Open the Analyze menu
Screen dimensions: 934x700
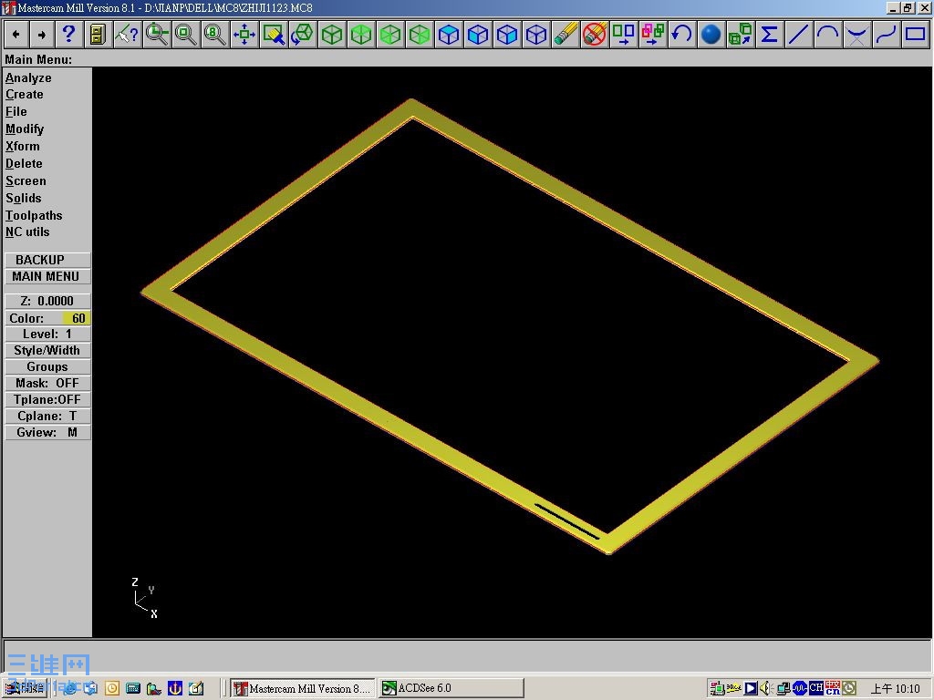pyautogui.click(x=28, y=78)
